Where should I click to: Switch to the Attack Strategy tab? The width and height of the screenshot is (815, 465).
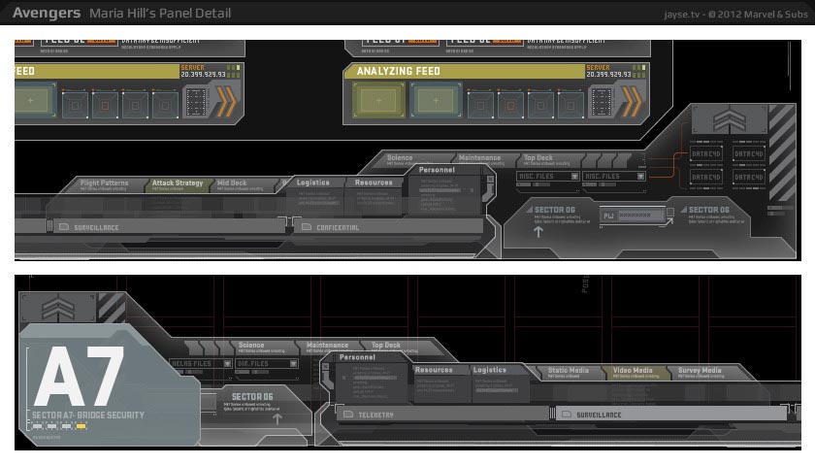tap(178, 185)
